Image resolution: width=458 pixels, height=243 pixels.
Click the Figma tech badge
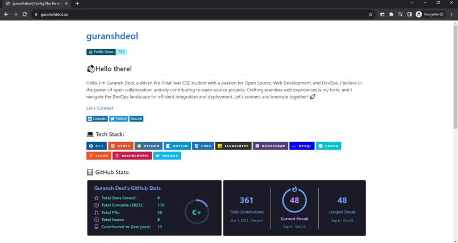pyautogui.click(x=99, y=156)
